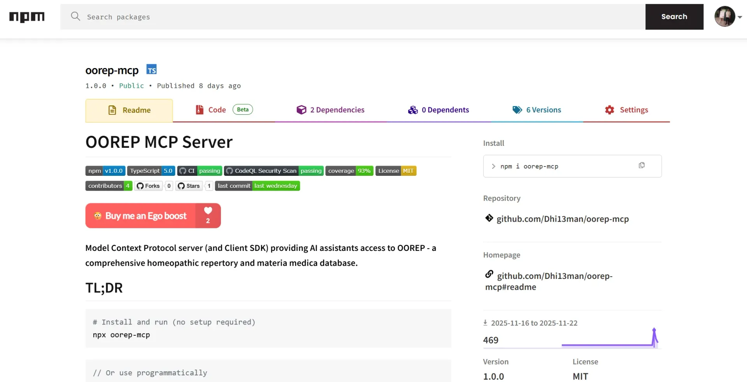Click the Homepage link chain icon
747x382 pixels.
pyautogui.click(x=489, y=274)
